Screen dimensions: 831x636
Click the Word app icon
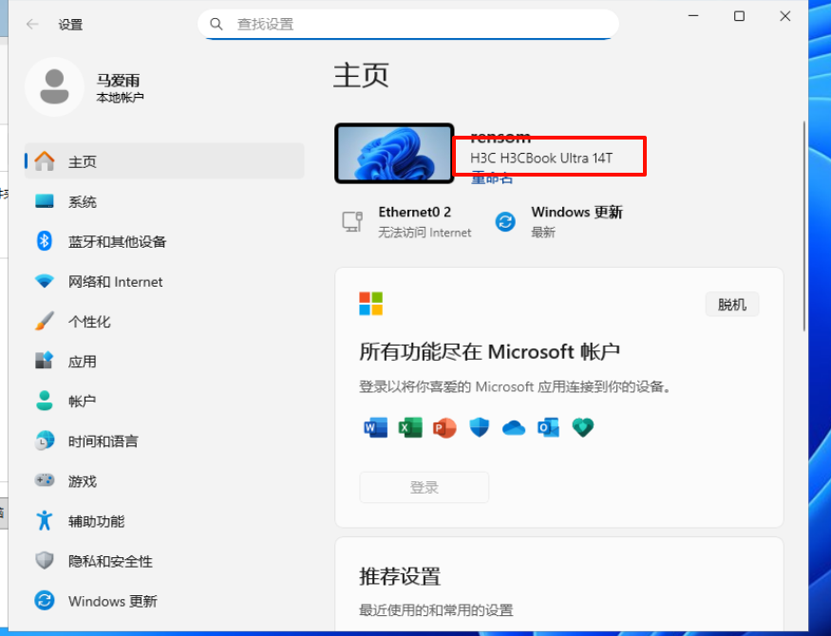click(376, 427)
